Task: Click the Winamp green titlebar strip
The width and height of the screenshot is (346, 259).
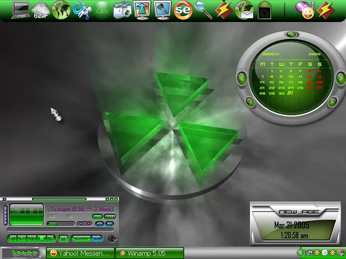Action: pos(59,199)
